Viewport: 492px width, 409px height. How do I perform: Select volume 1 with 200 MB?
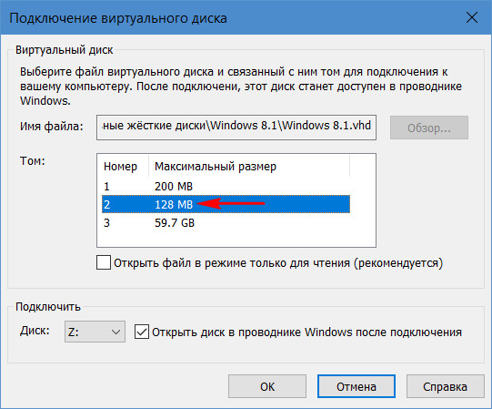[226, 186]
